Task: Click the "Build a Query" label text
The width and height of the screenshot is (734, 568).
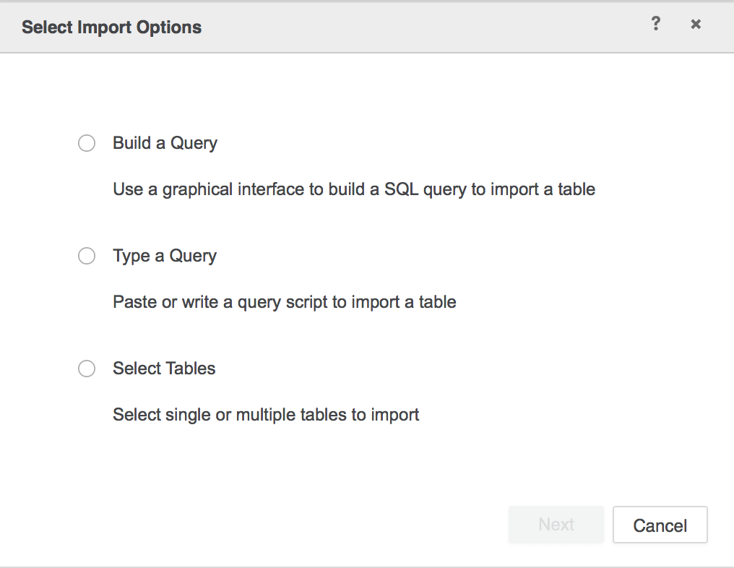Action: [165, 143]
